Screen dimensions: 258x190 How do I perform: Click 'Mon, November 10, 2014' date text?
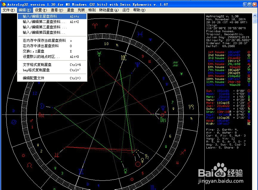(226, 19)
